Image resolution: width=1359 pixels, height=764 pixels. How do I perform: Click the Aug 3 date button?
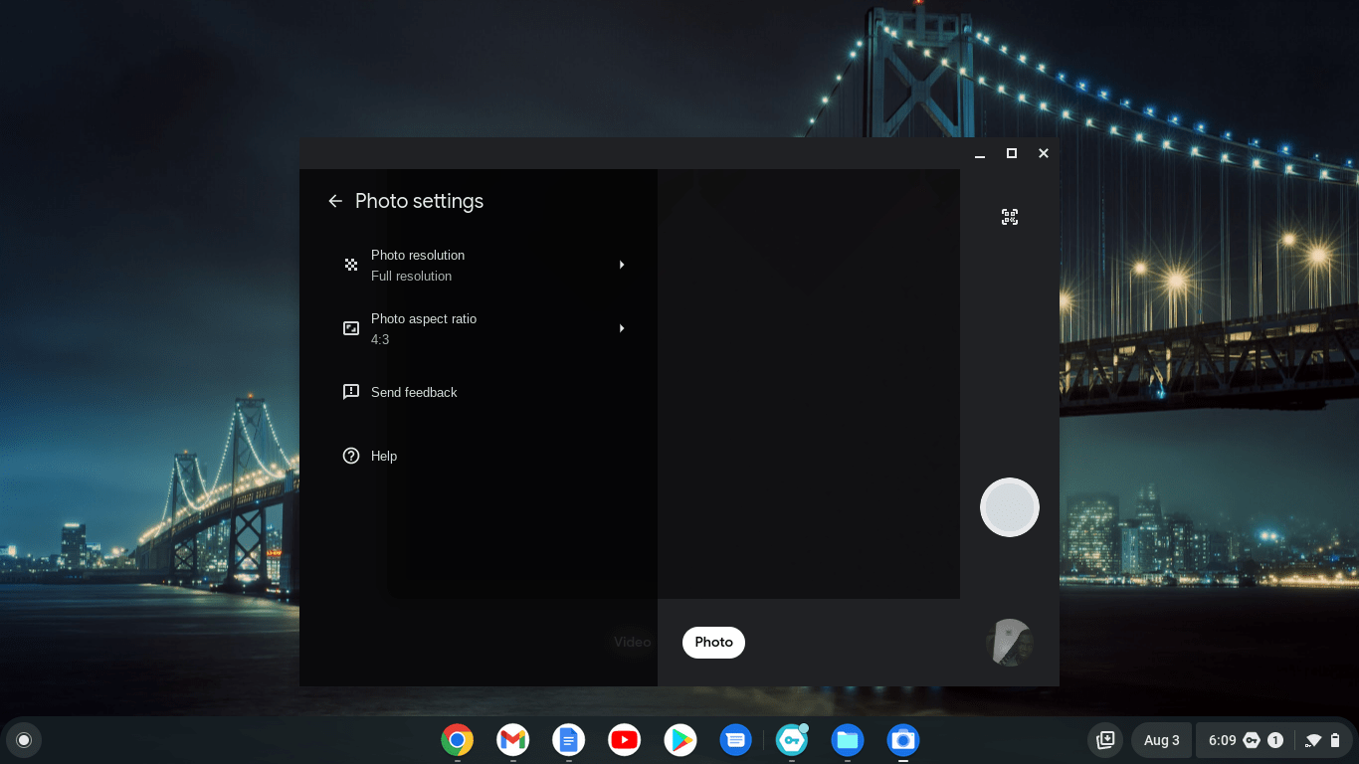1162,740
